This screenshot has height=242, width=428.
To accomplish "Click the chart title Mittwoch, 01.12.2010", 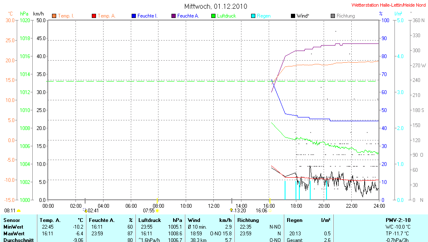I will 215,6.
